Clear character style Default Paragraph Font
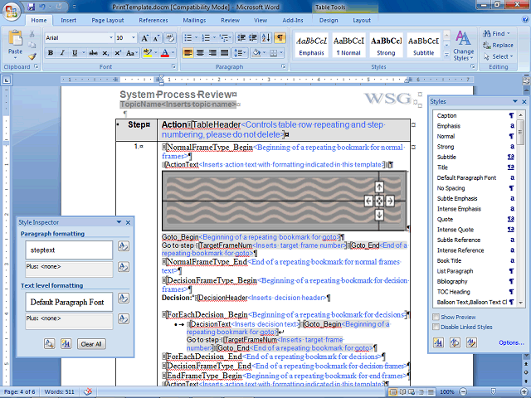The width and height of the screenshot is (531, 398). (124, 298)
